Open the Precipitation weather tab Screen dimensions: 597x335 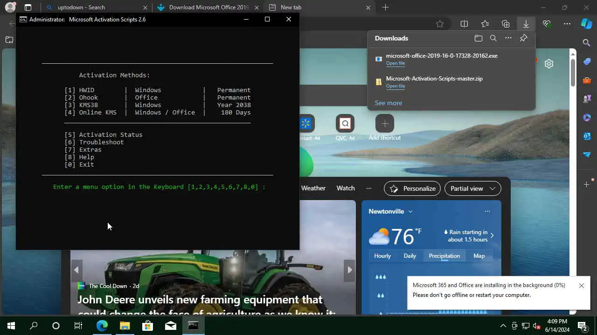tap(444, 256)
